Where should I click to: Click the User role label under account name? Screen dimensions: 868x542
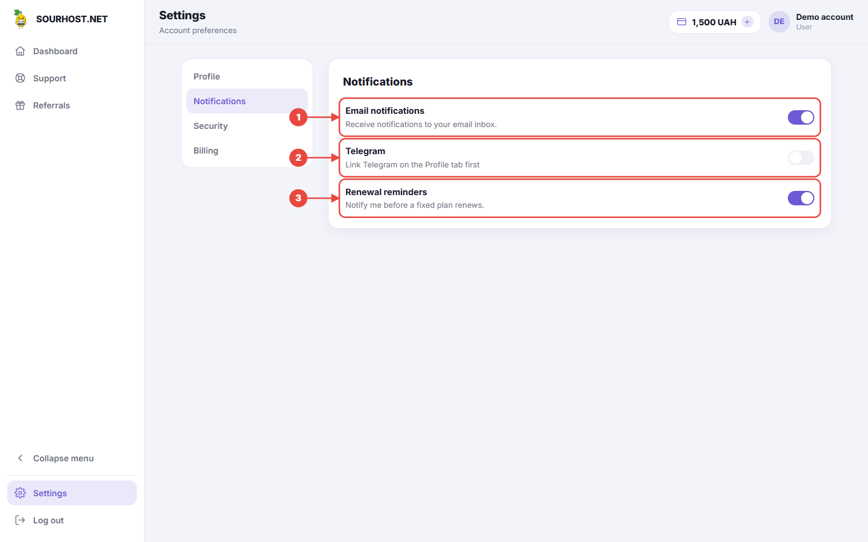(804, 27)
